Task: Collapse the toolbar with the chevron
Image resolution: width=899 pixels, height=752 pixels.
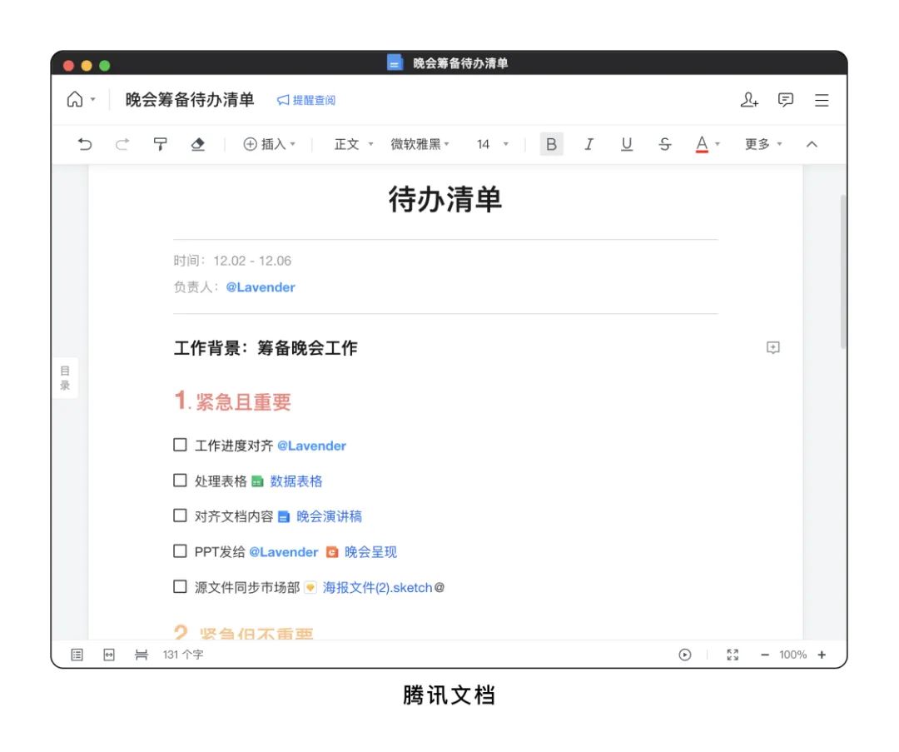Action: point(812,144)
